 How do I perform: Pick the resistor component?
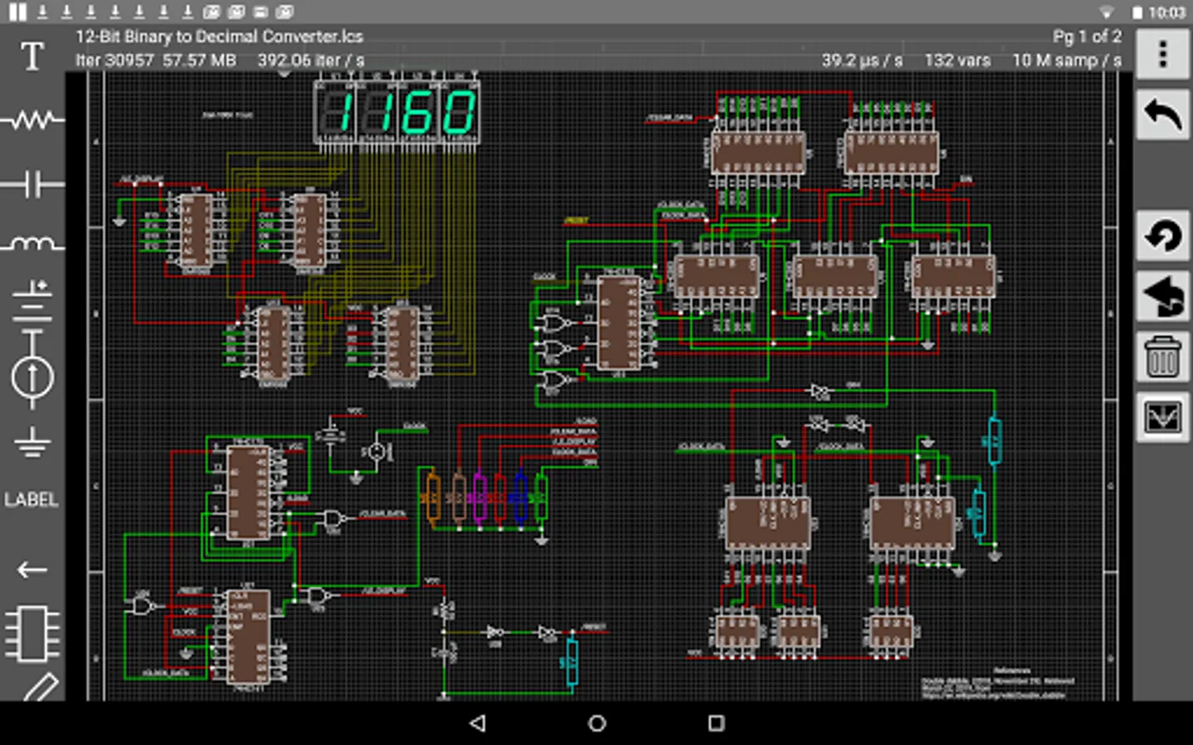coord(31,121)
